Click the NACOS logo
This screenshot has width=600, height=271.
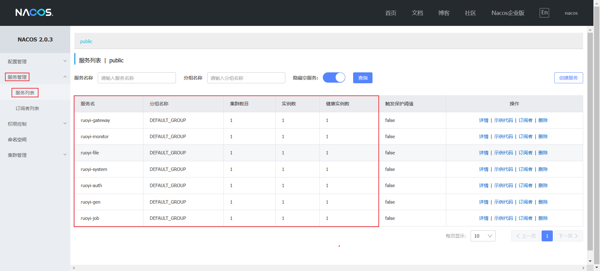[x=34, y=12]
